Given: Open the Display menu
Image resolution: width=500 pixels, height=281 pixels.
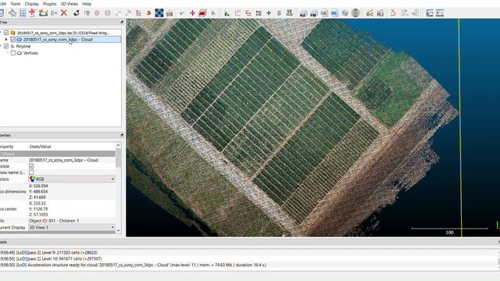Looking at the screenshot, I should click(31, 4).
